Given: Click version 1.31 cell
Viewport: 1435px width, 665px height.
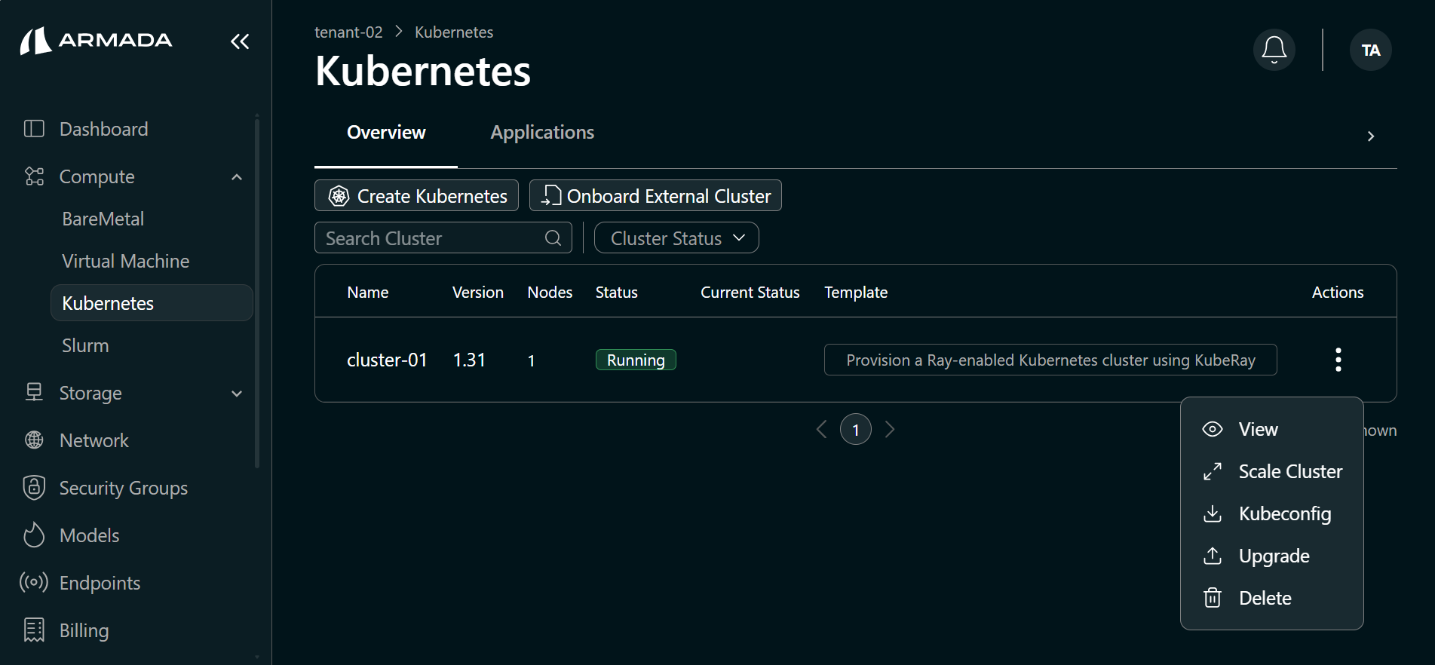Looking at the screenshot, I should click(469, 360).
